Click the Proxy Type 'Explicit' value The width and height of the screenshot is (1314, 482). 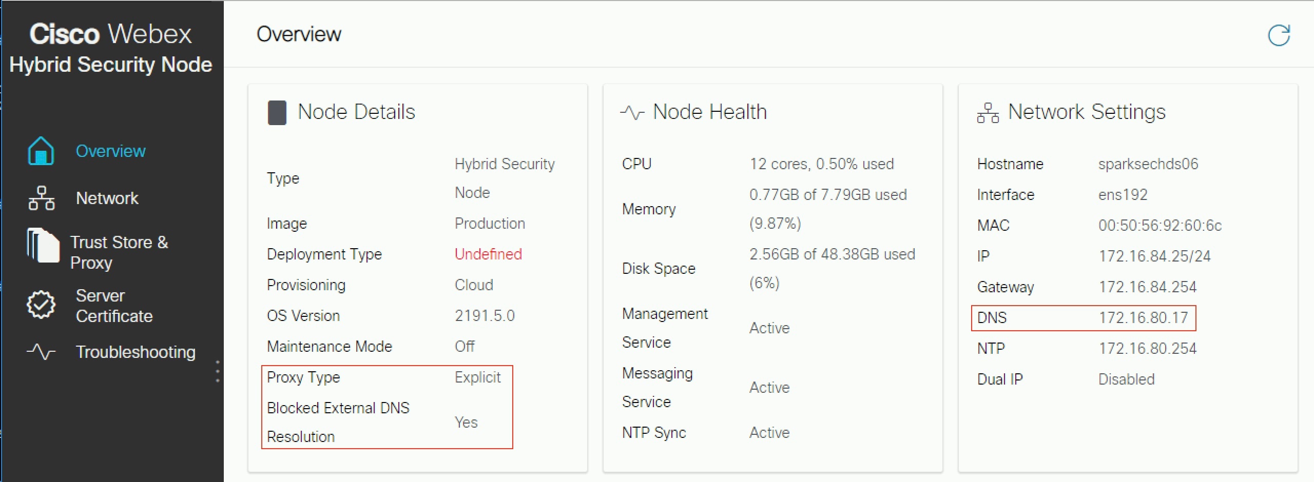[x=477, y=377]
